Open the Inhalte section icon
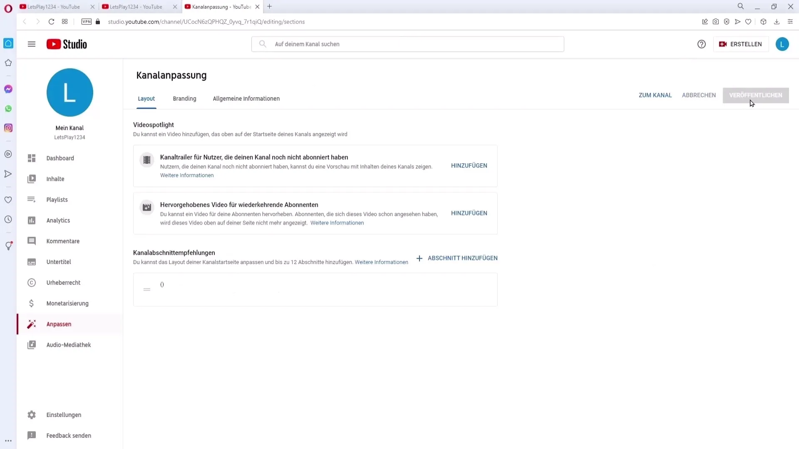799x449 pixels. tap(31, 179)
